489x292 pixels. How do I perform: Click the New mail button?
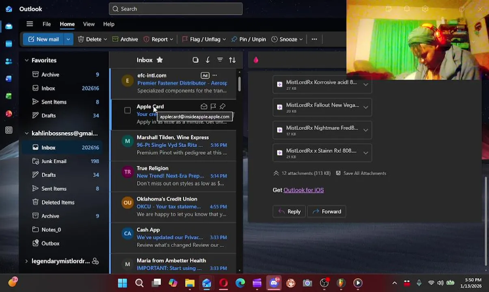point(43,39)
